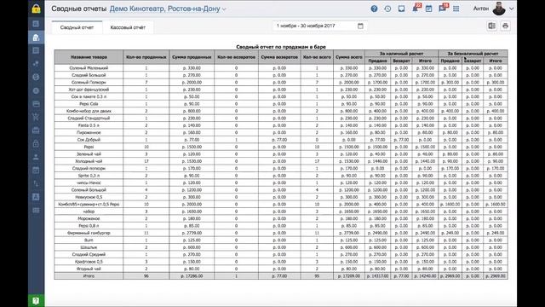Select the Холодный чай product cell

tap(89, 161)
